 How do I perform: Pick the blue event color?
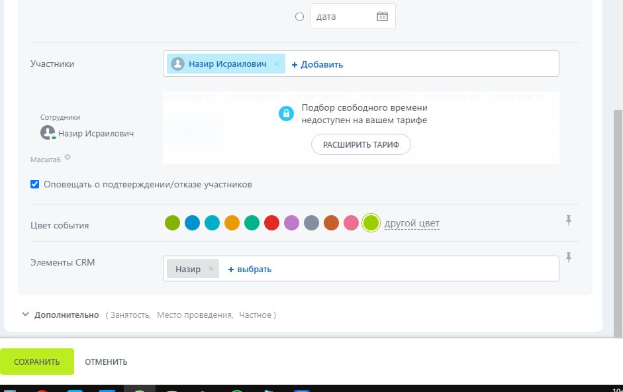click(x=192, y=222)
